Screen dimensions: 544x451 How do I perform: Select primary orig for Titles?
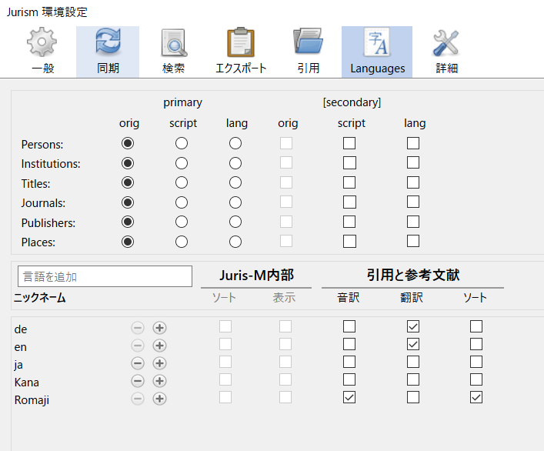(x=128, y=182)
